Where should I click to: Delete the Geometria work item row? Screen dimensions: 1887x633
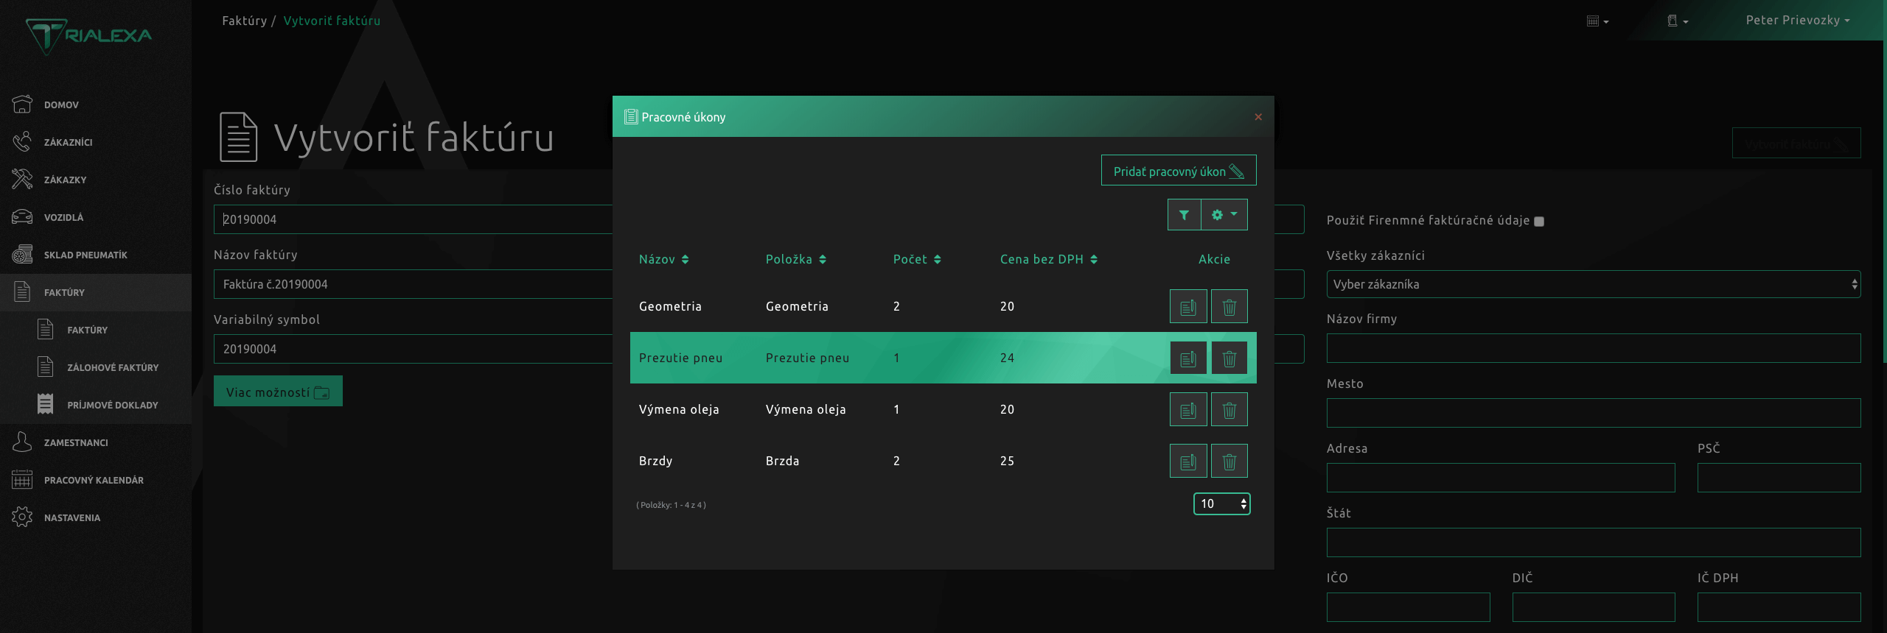coord(1229,307)
